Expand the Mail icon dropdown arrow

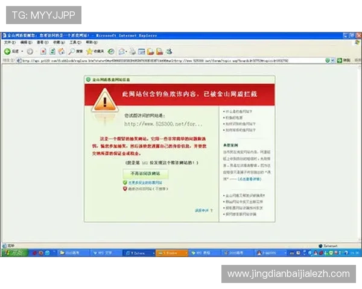point(127,51)
